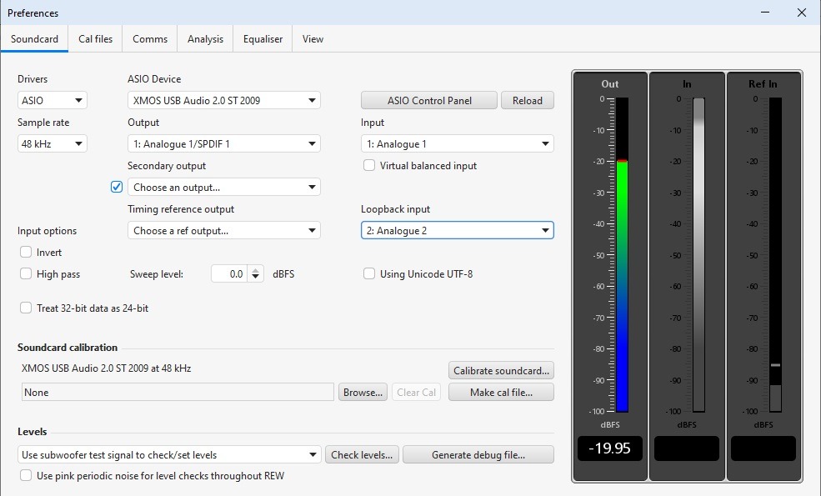Open the Output Analogue 1/SPDIF 1 dropdown

pyautogui.click(x=224, y=143)
